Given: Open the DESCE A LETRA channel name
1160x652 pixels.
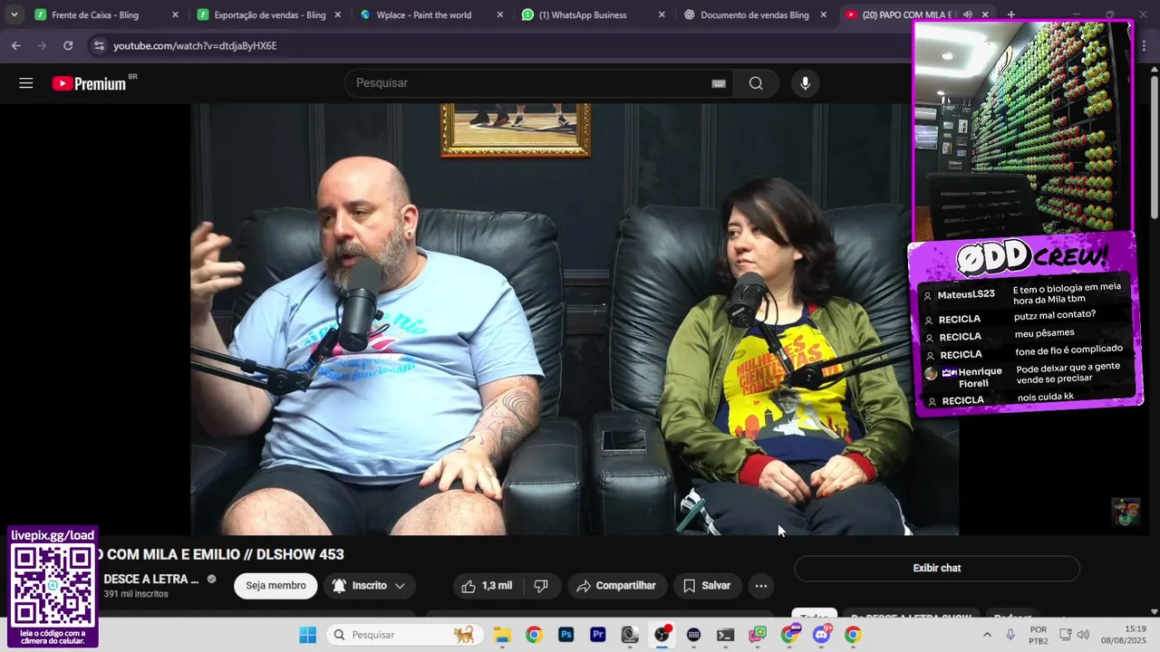Looking at the screenshot, I should (150, 580).
